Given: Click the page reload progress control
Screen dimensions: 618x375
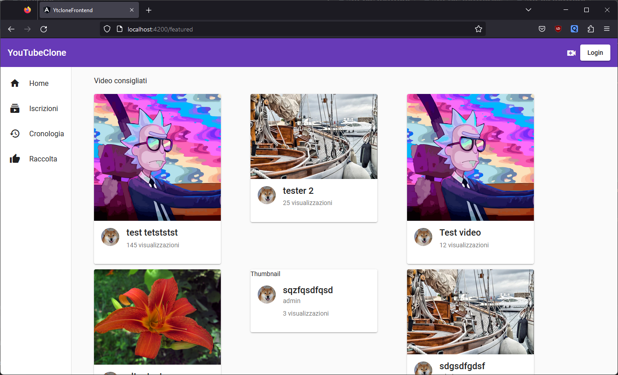Looking at the screenshot, I should (x=44, y=29).
